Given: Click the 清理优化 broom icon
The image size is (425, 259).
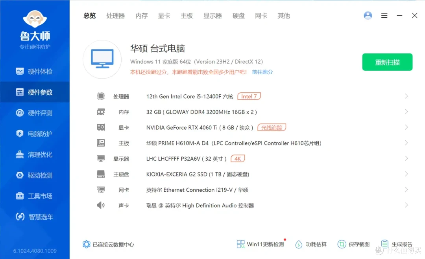Looking at the screenshot, I should pyautogui.click(x=20, y=154).
